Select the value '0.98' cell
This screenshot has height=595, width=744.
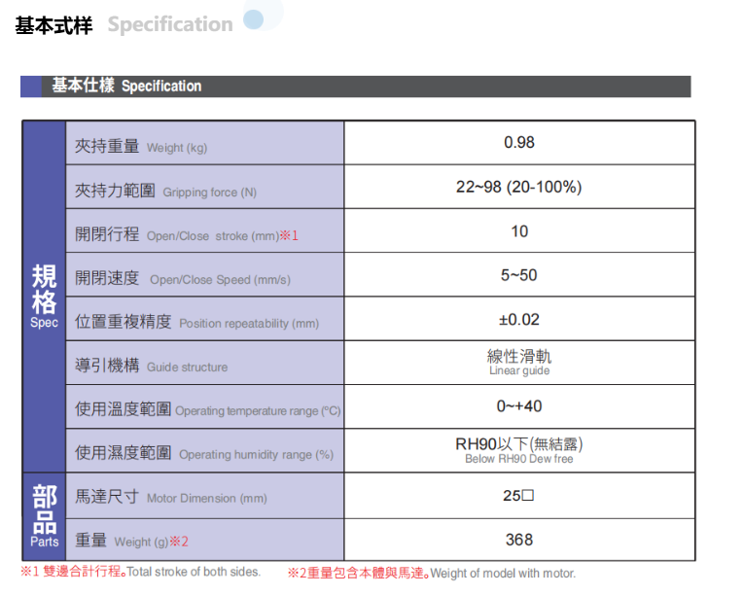[519, 143]
